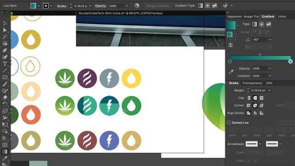The height and width of the screenshot is (166, 295).
Task: Click the gradient midpoint diamond
Action: 260,54
